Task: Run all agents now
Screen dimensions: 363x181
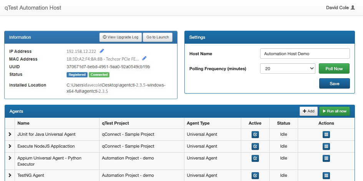Action: [x=334, y=111]
